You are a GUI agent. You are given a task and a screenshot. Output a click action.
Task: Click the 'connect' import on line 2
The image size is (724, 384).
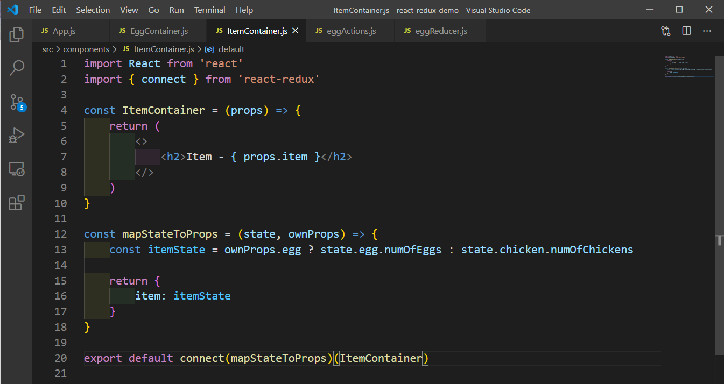[x=164, y=79]
